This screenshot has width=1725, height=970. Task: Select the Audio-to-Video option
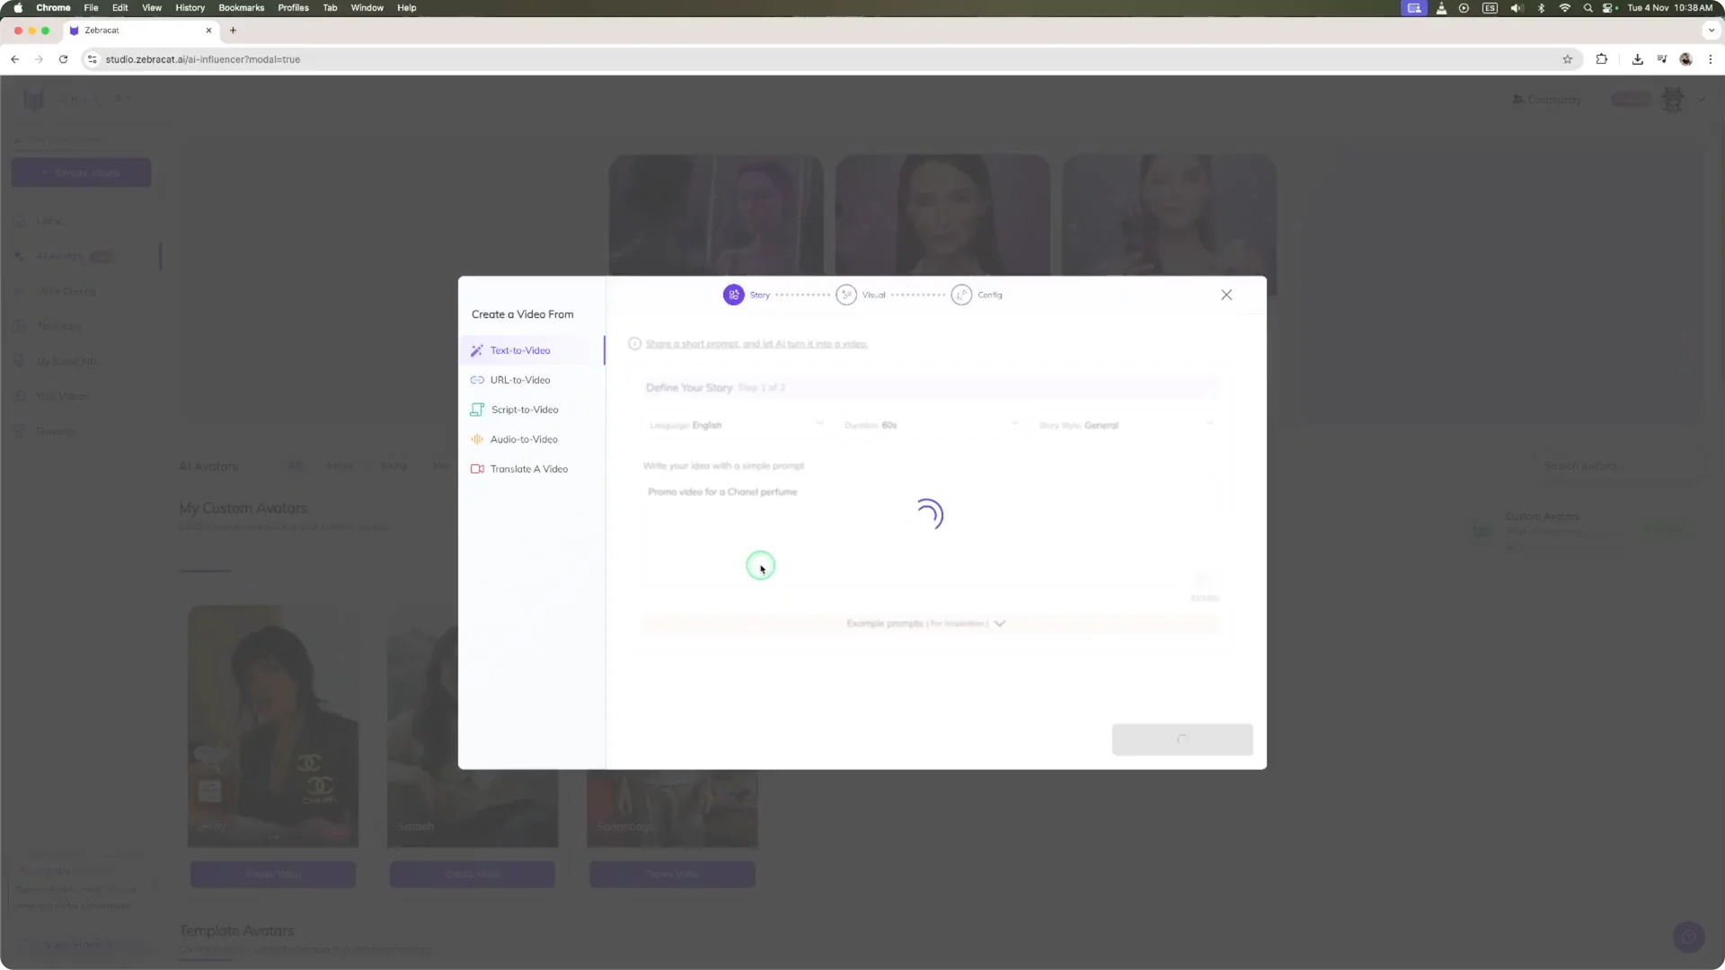(x=524, y=439)
